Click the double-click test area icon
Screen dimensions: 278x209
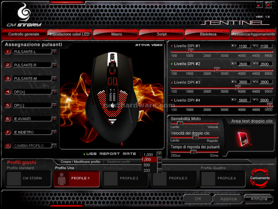point(244,140)
